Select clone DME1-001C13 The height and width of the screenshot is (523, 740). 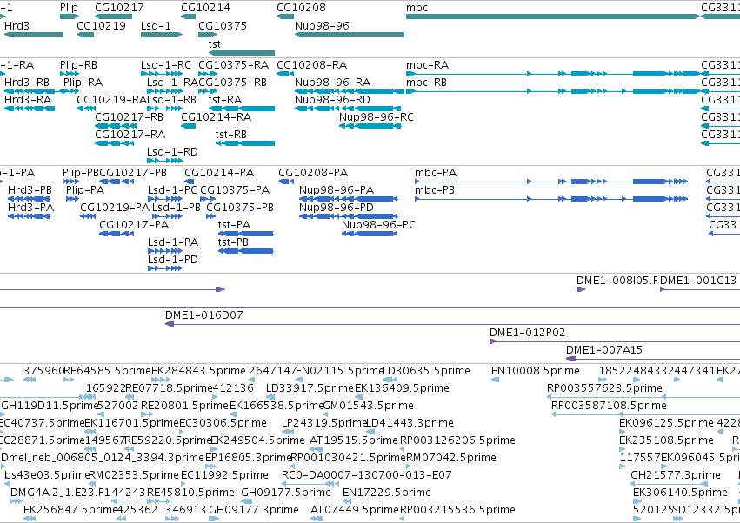(x=698, y=281)
